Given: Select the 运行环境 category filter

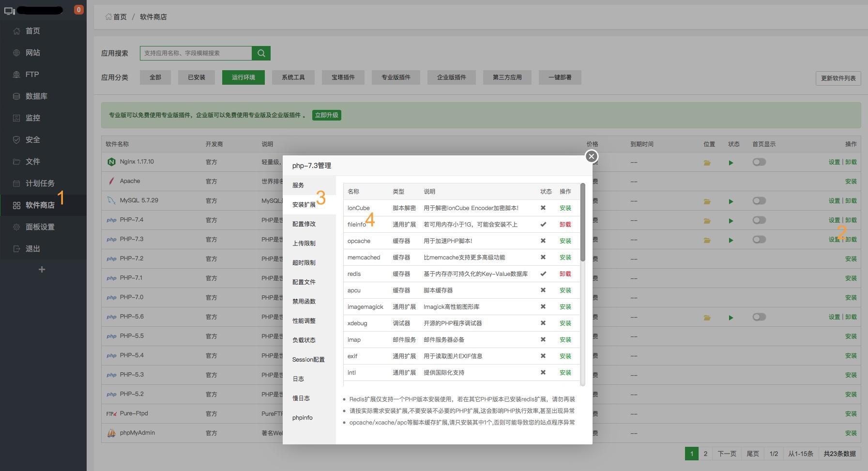Looking at the screenshot, I should (x=244, y=77).
